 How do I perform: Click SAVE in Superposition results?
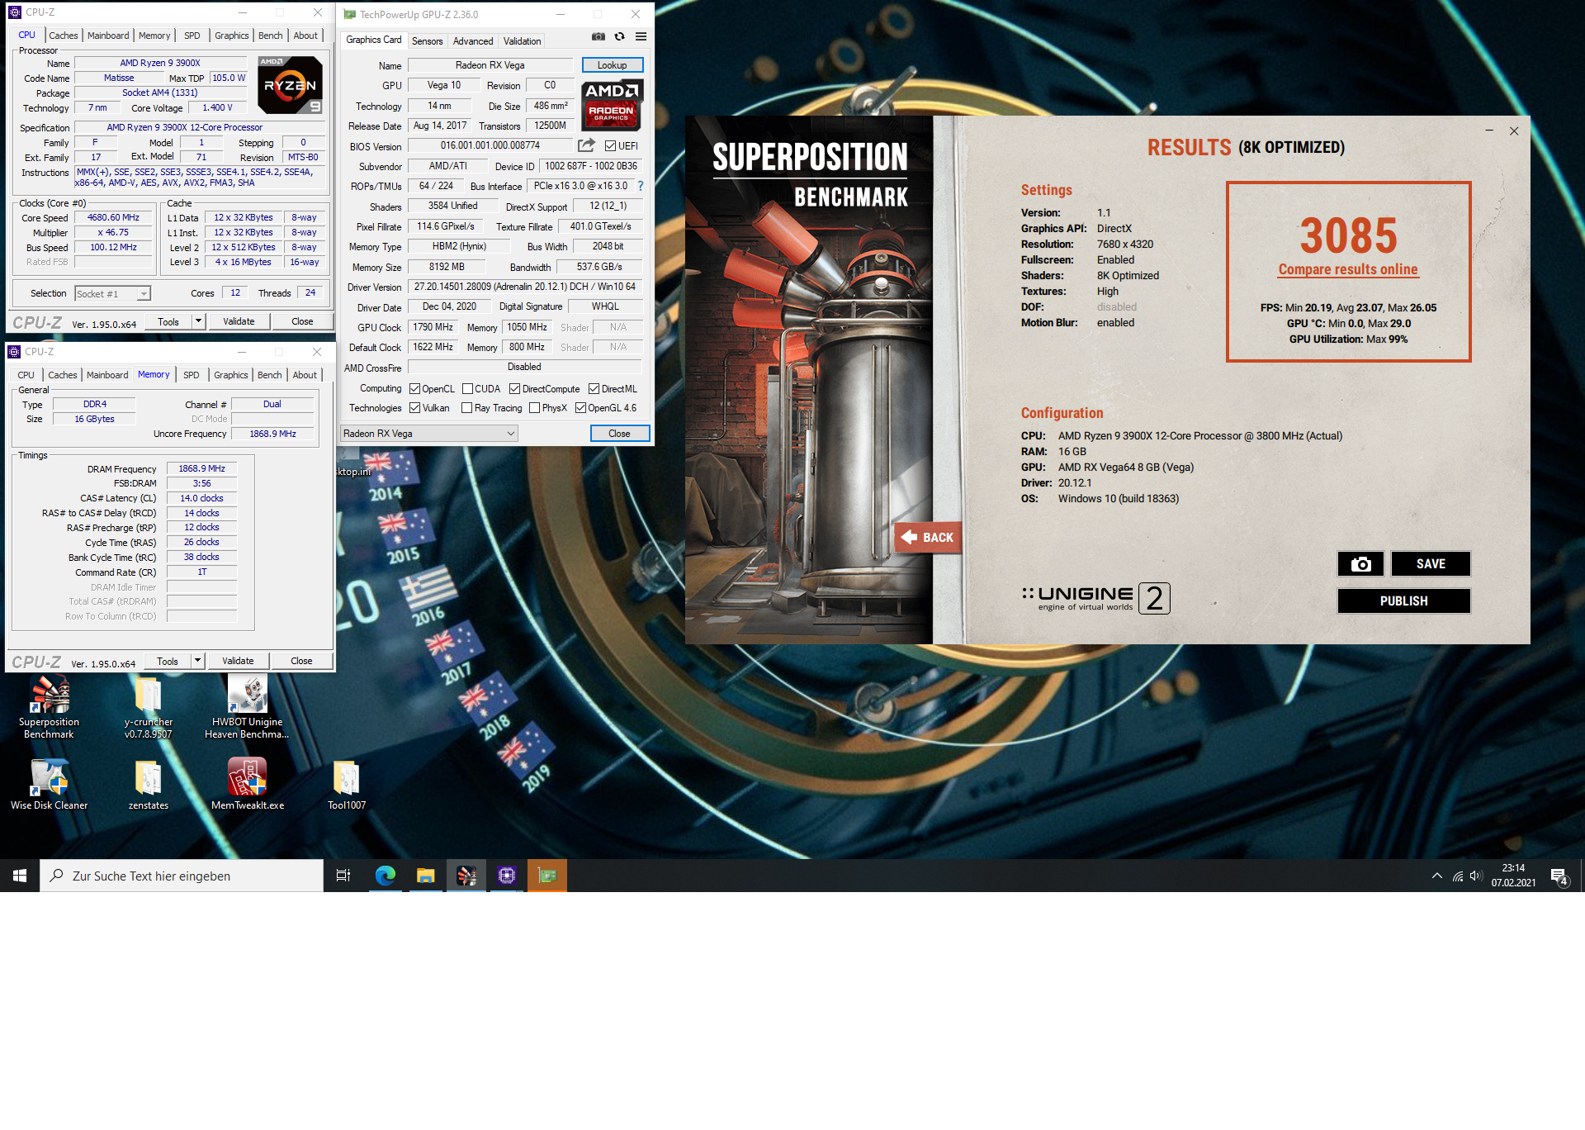point(1431,564)
